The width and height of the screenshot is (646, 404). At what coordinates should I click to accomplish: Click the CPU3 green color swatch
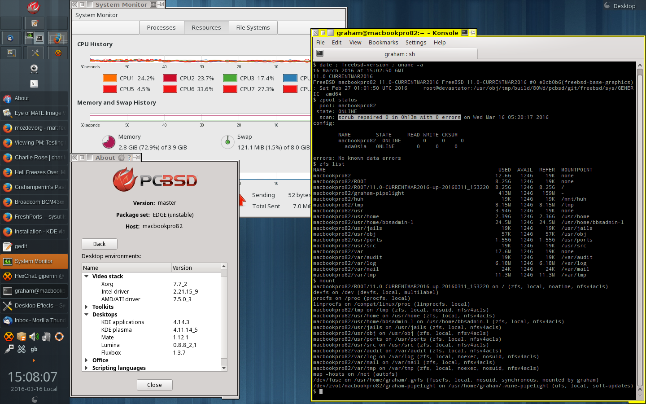click(x=230, y=78)
